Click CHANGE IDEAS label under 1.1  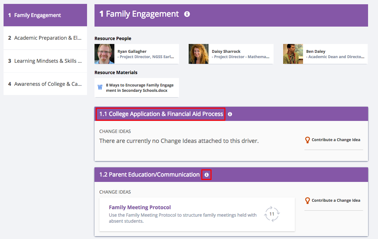(x=115, y=132)
